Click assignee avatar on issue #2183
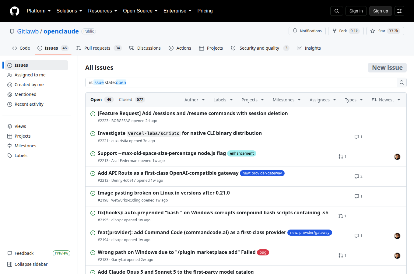The image size is (414, 274). click(397, 256)
